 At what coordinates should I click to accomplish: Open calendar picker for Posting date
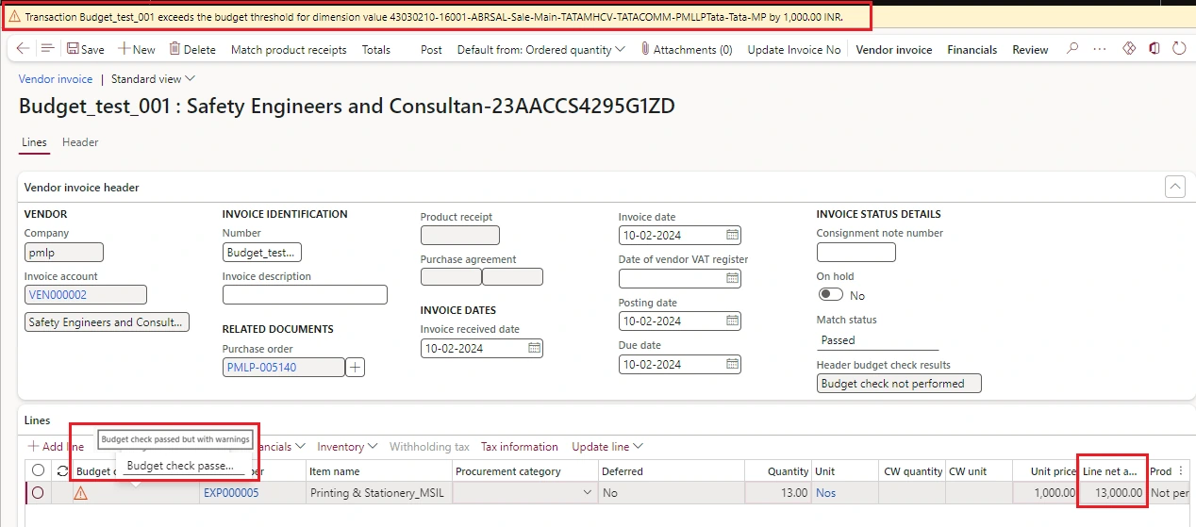pos(732,321)
